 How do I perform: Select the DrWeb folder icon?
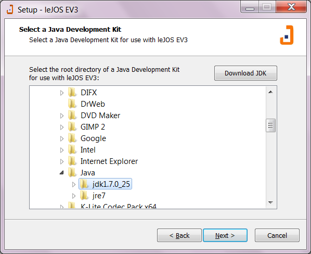[72, 104]
